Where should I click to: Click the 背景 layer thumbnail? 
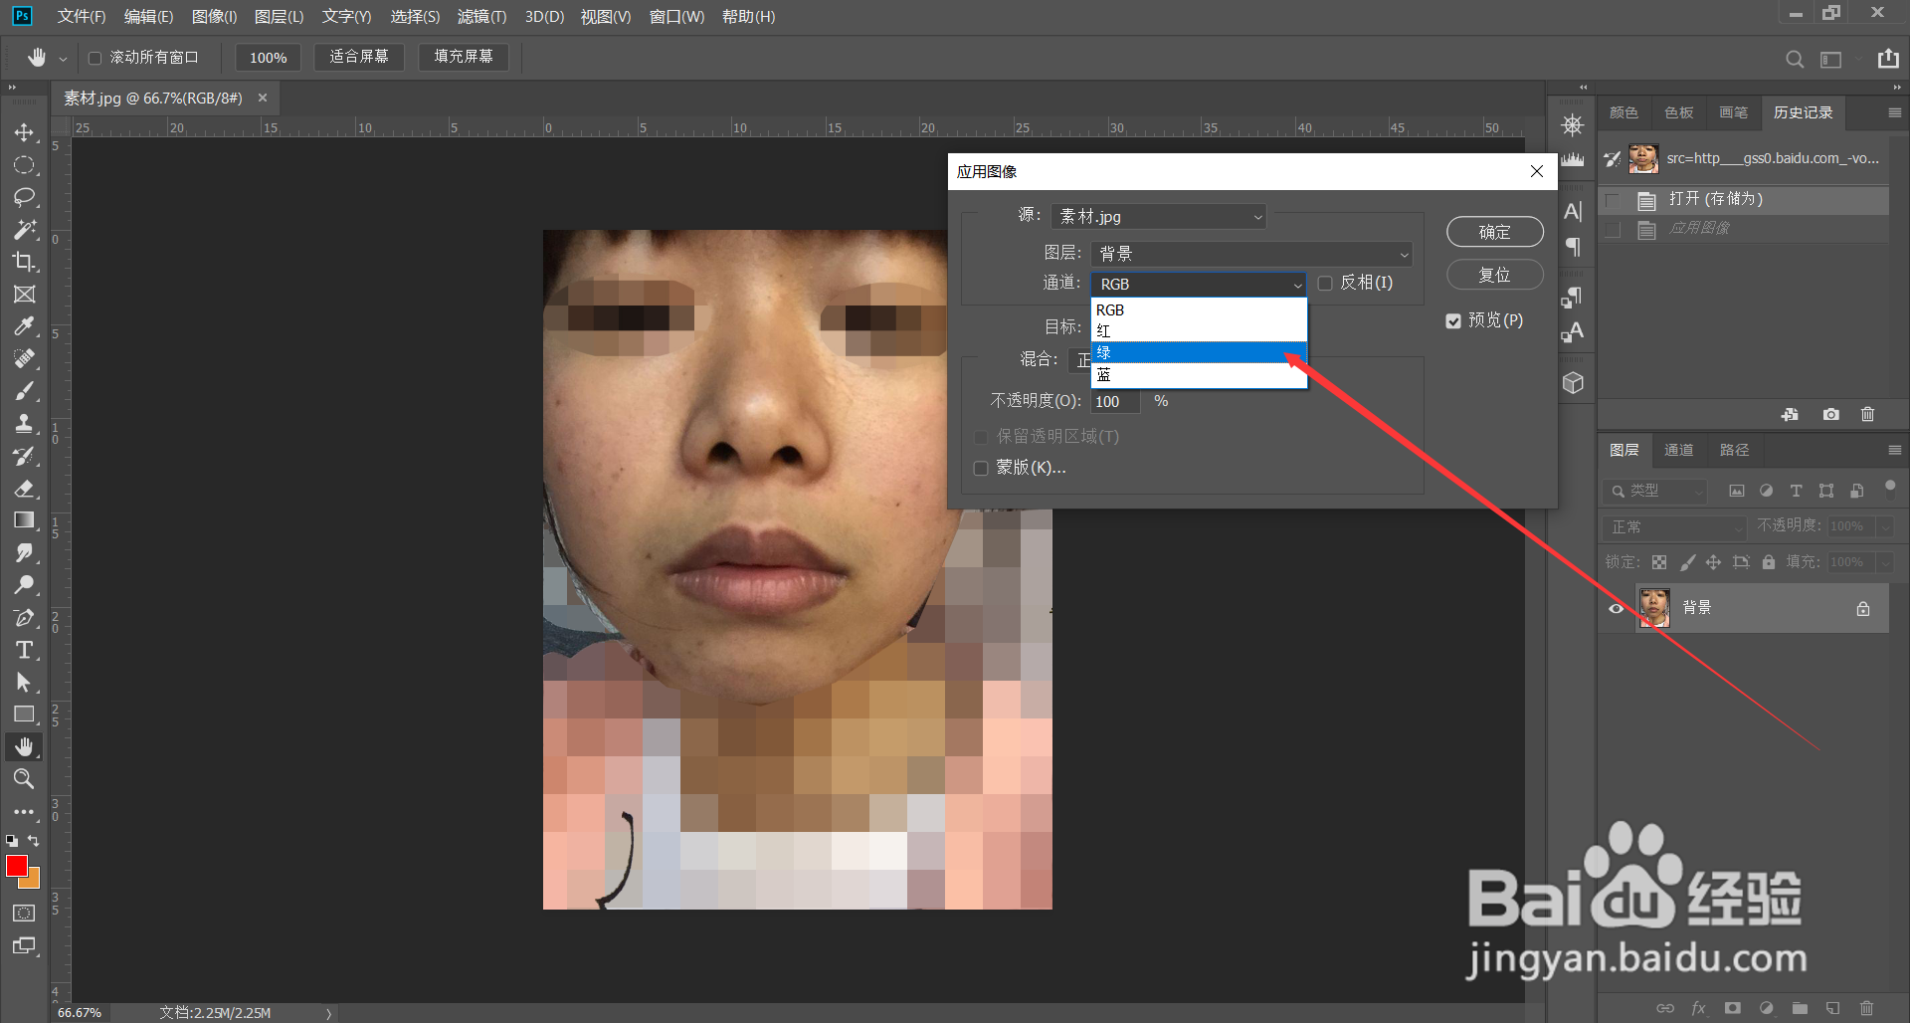(1654, 608)
